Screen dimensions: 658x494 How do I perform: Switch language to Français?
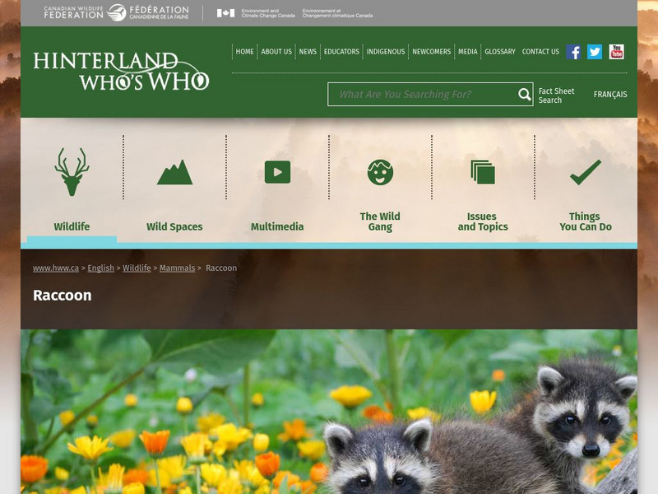(x=610, y=95)
